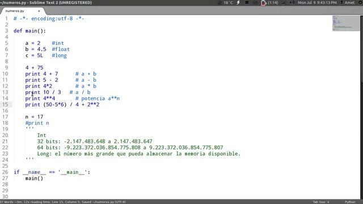
Task: Open the network signal bars indicator
Action: click(x=284, y=2)
